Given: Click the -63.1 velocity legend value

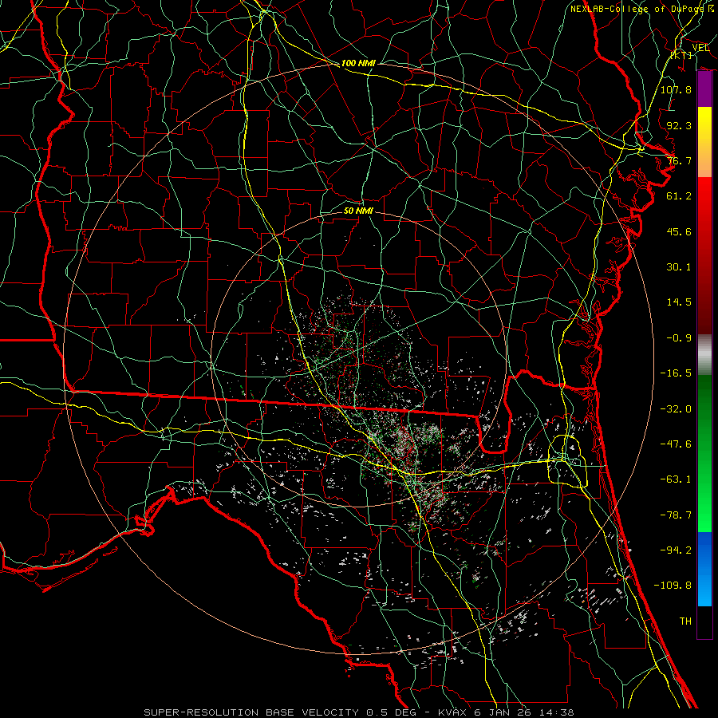Looking at the screenshot, I should coord(676,479).
